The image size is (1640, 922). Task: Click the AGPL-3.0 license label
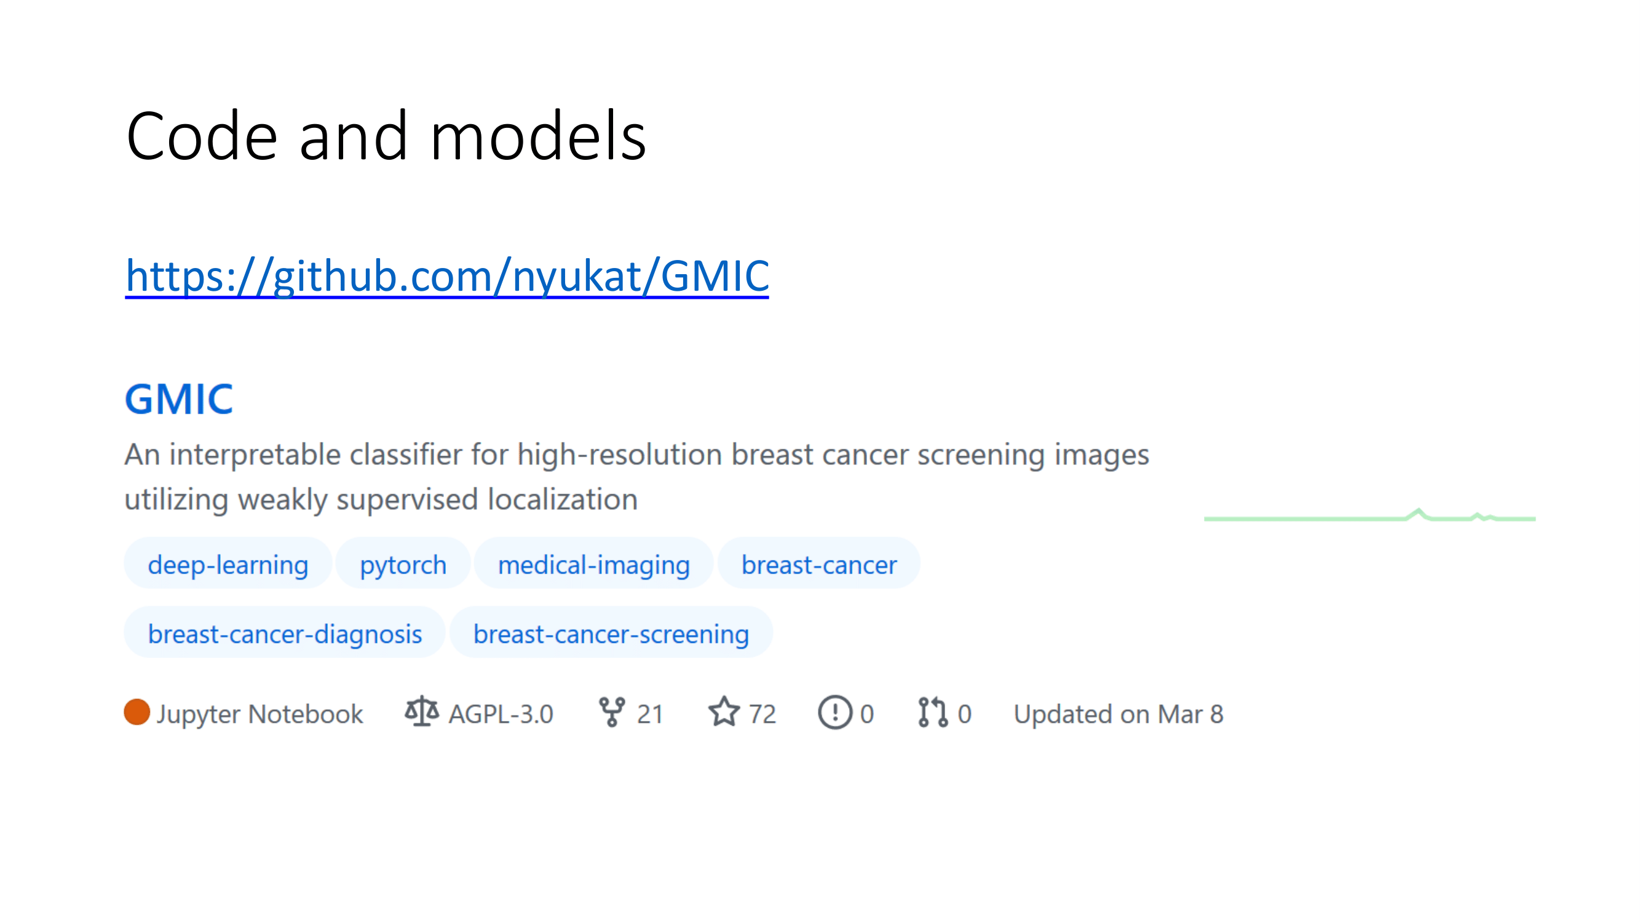pyautogui.click(x=501, y=714)
